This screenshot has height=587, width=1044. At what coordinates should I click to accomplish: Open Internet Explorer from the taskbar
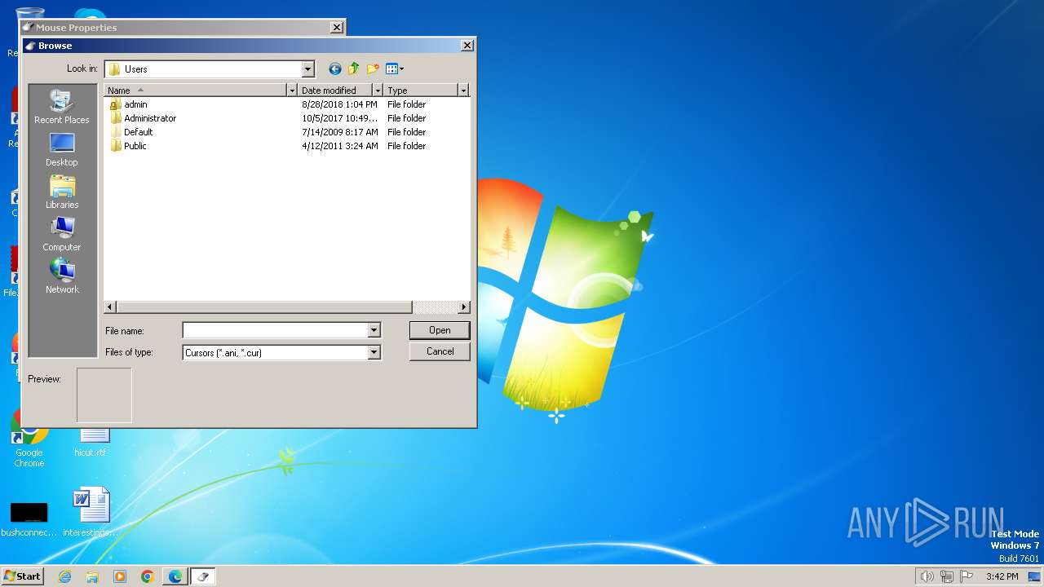64,576
